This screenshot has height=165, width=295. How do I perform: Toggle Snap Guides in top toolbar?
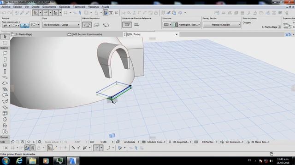coord(46,13)
